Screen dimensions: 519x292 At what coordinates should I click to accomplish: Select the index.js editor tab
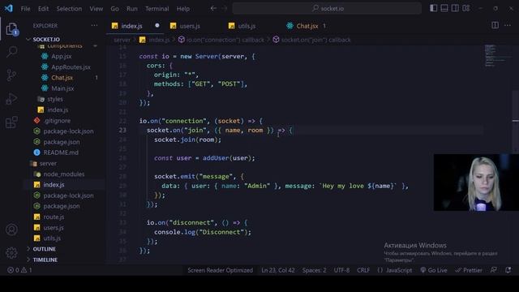[x=131, y=26]
